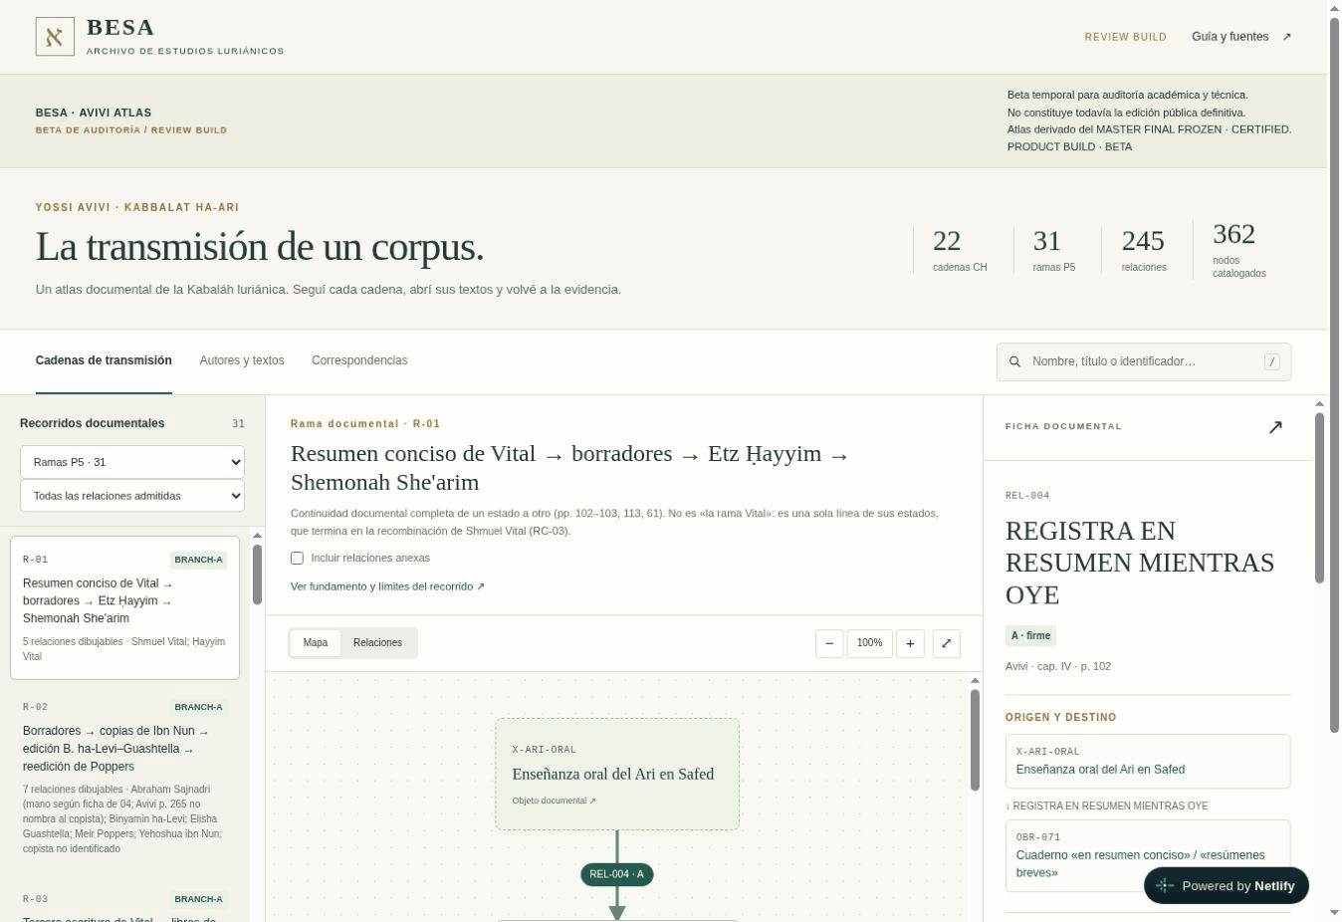Click the Powered by Netlify badge
Screen dimensions: 1342x922
pos(1227,885)
